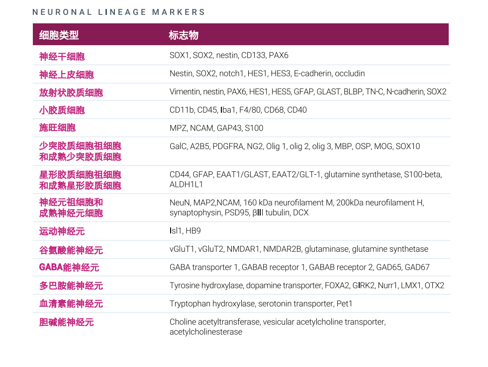The image size is (488, 367).
Task: Click the 血清素能神经元 row label
Action: click(x=71, y=304)
